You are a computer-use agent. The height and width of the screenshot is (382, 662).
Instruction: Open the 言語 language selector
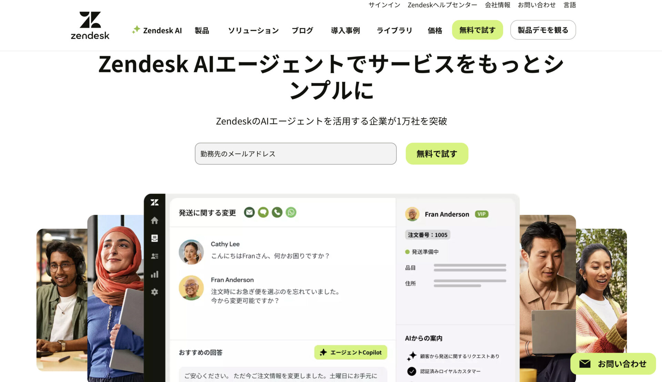tap(570, 5)
